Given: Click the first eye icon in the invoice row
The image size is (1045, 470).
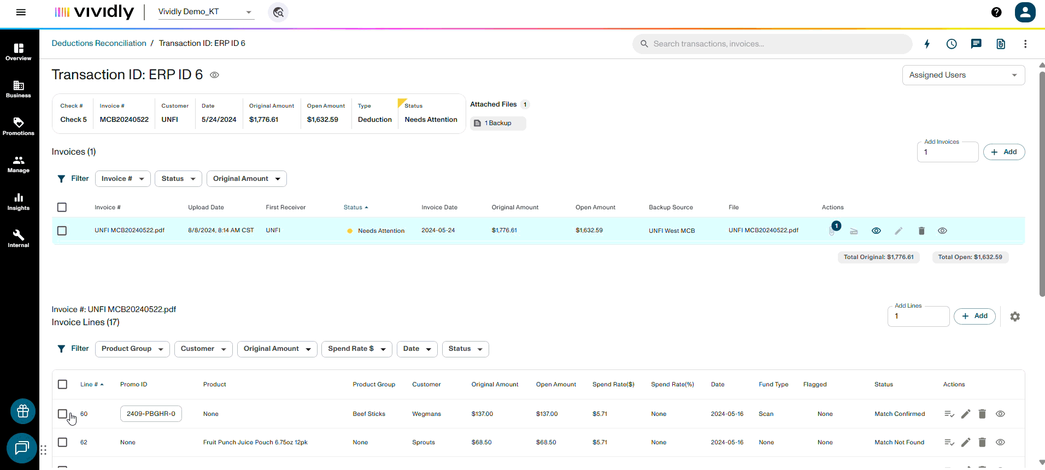Looking at the screenshot, I should [x=876, y=231].
